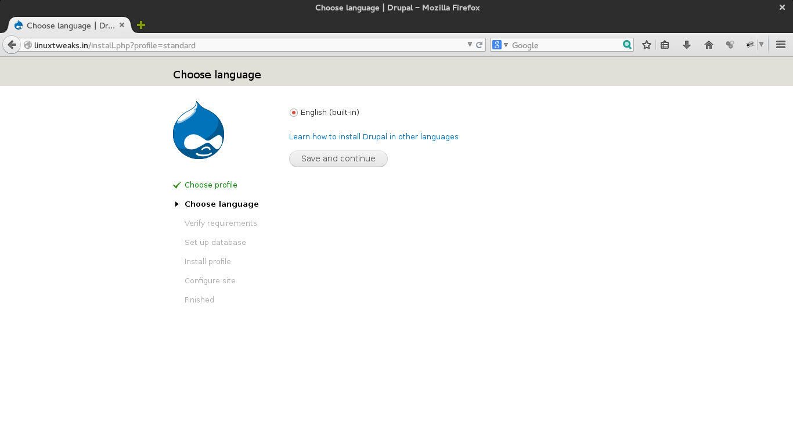
Task: Bookmark this page with the star icon
Action: click(646, 45)
